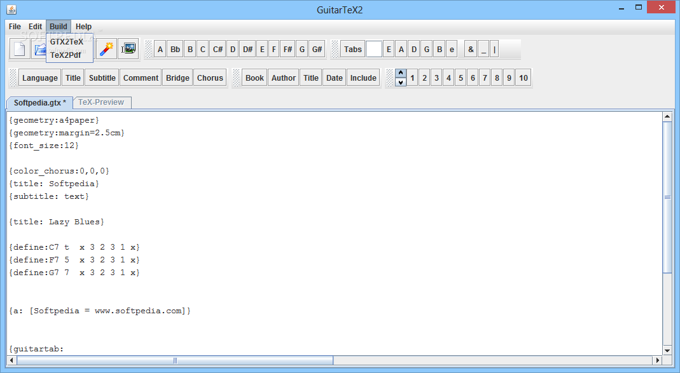Click the Comment button
The image size is (680, 373).
141,78
